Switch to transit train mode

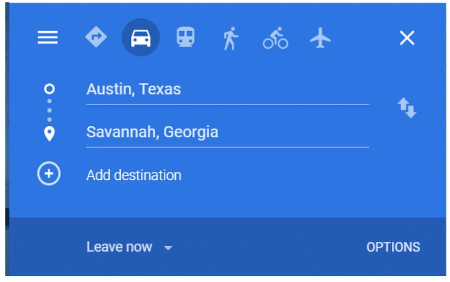tap(185, 38)
